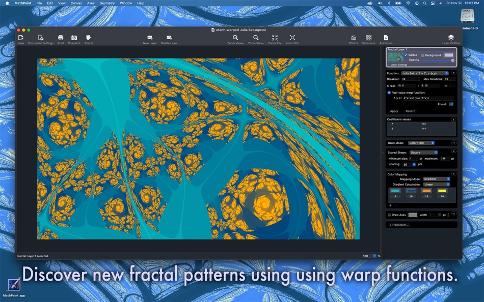
Task: Click the volume icon in menu bar
Action: click(x=380, y=3)
